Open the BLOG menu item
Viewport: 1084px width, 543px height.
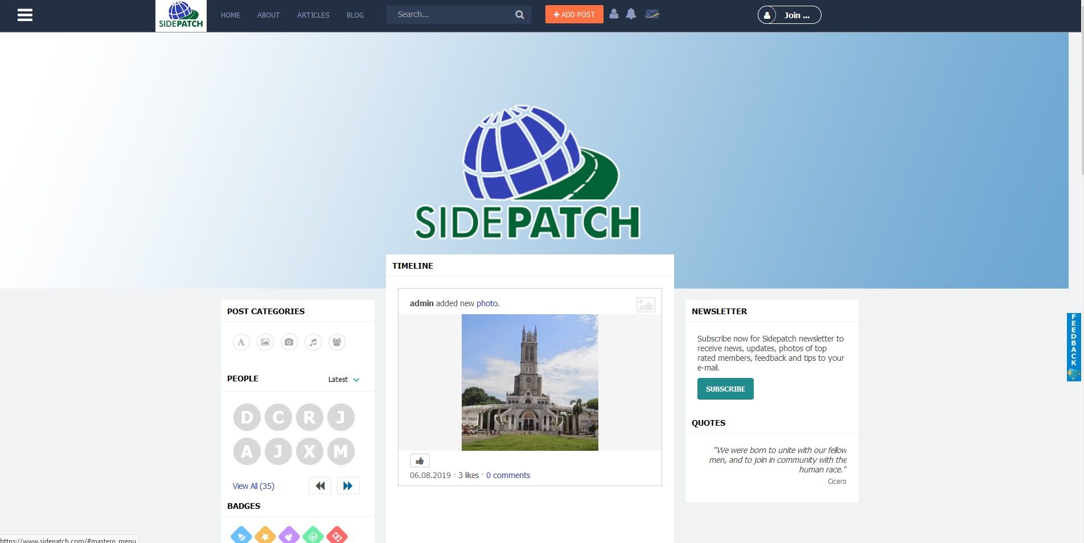[355, 15]
